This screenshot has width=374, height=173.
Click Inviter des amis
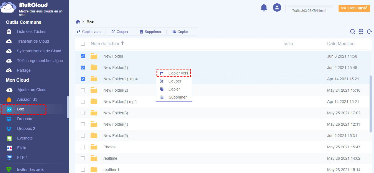pos(30,170)
